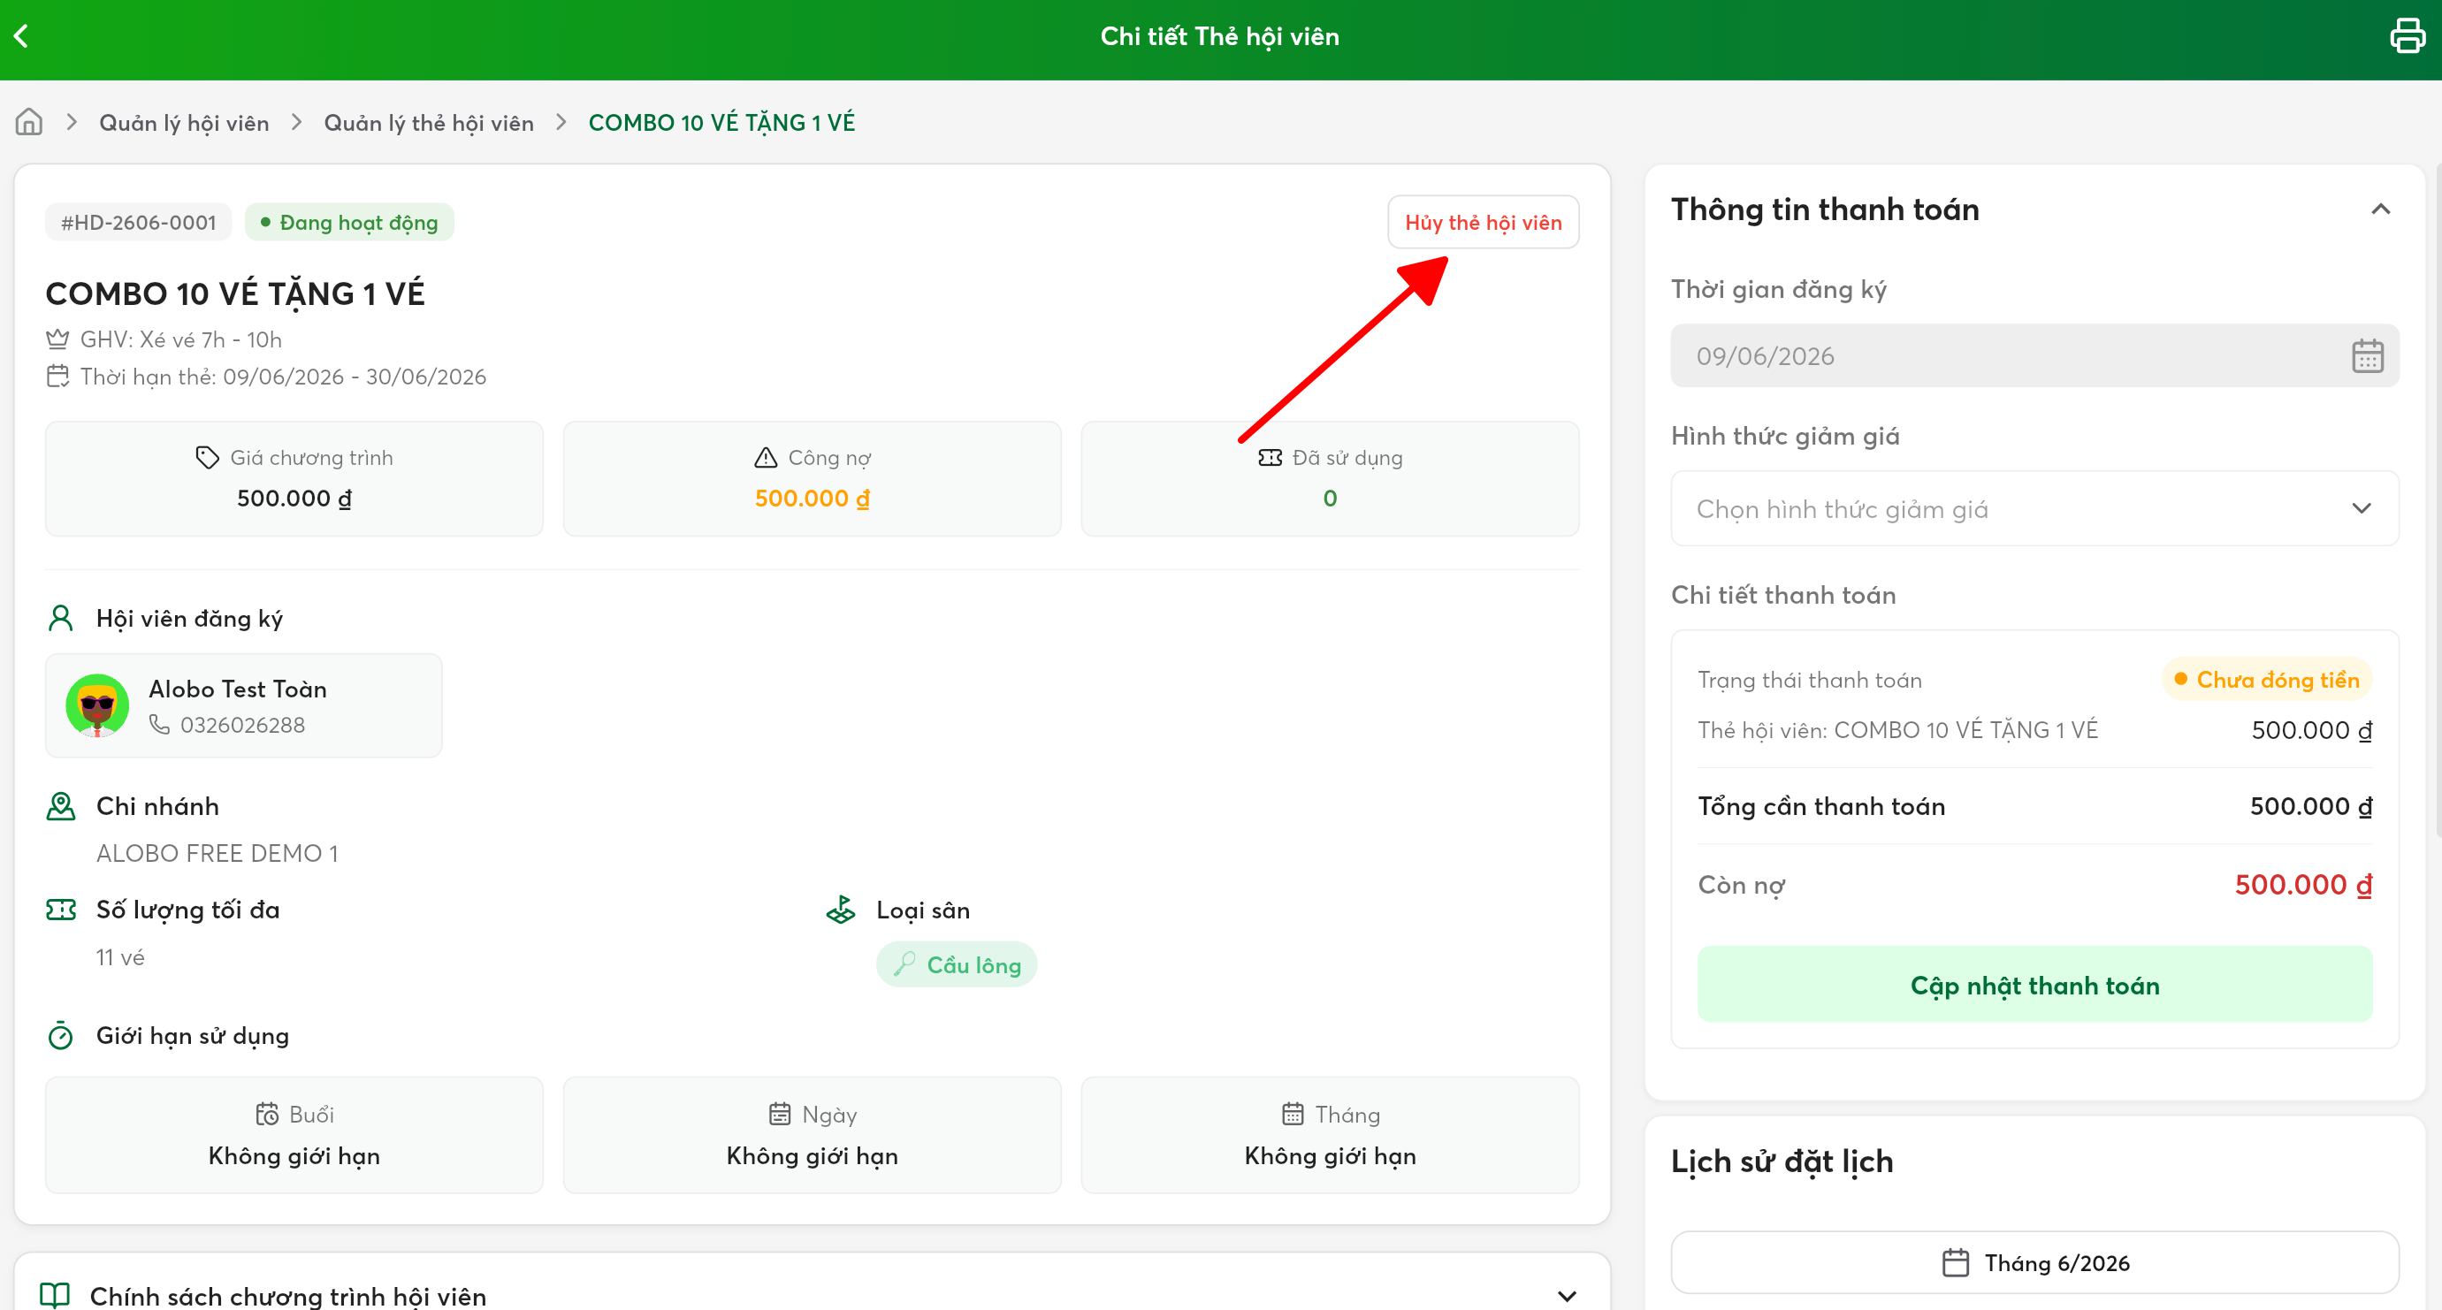The width and height of the screenshot is (2442, 1310).
Task: Click the calendar icon in Tháng 6/2026 picker
Action: (x=1956, y=1263)
